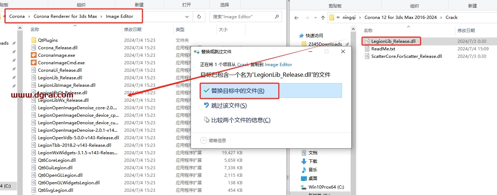
Task: Select Qt6OpenGLLegion.dll in the file list
Action: (60, 175)
